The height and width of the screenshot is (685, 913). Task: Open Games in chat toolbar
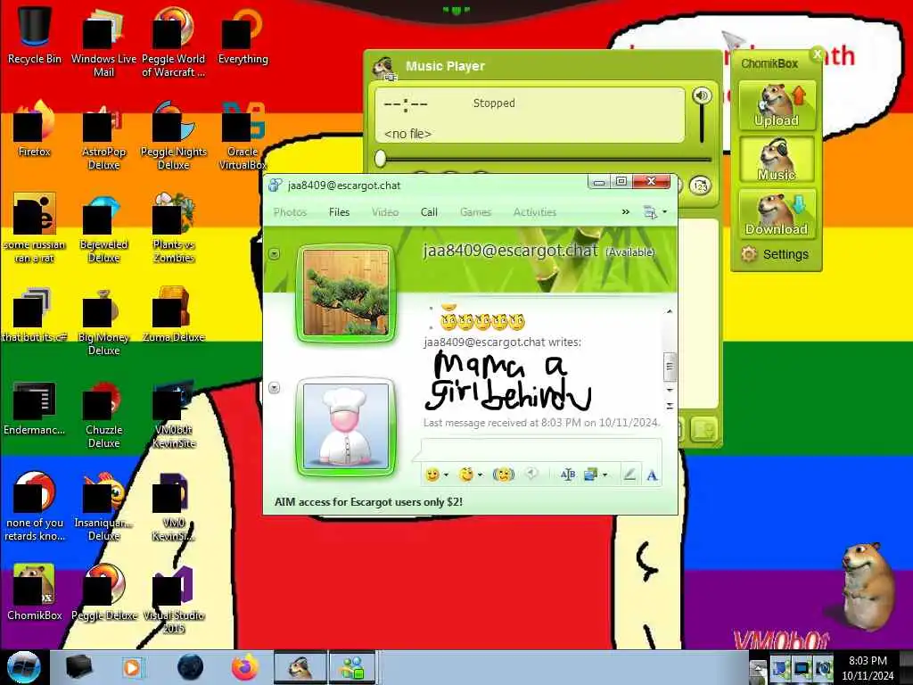pos(476,212)
